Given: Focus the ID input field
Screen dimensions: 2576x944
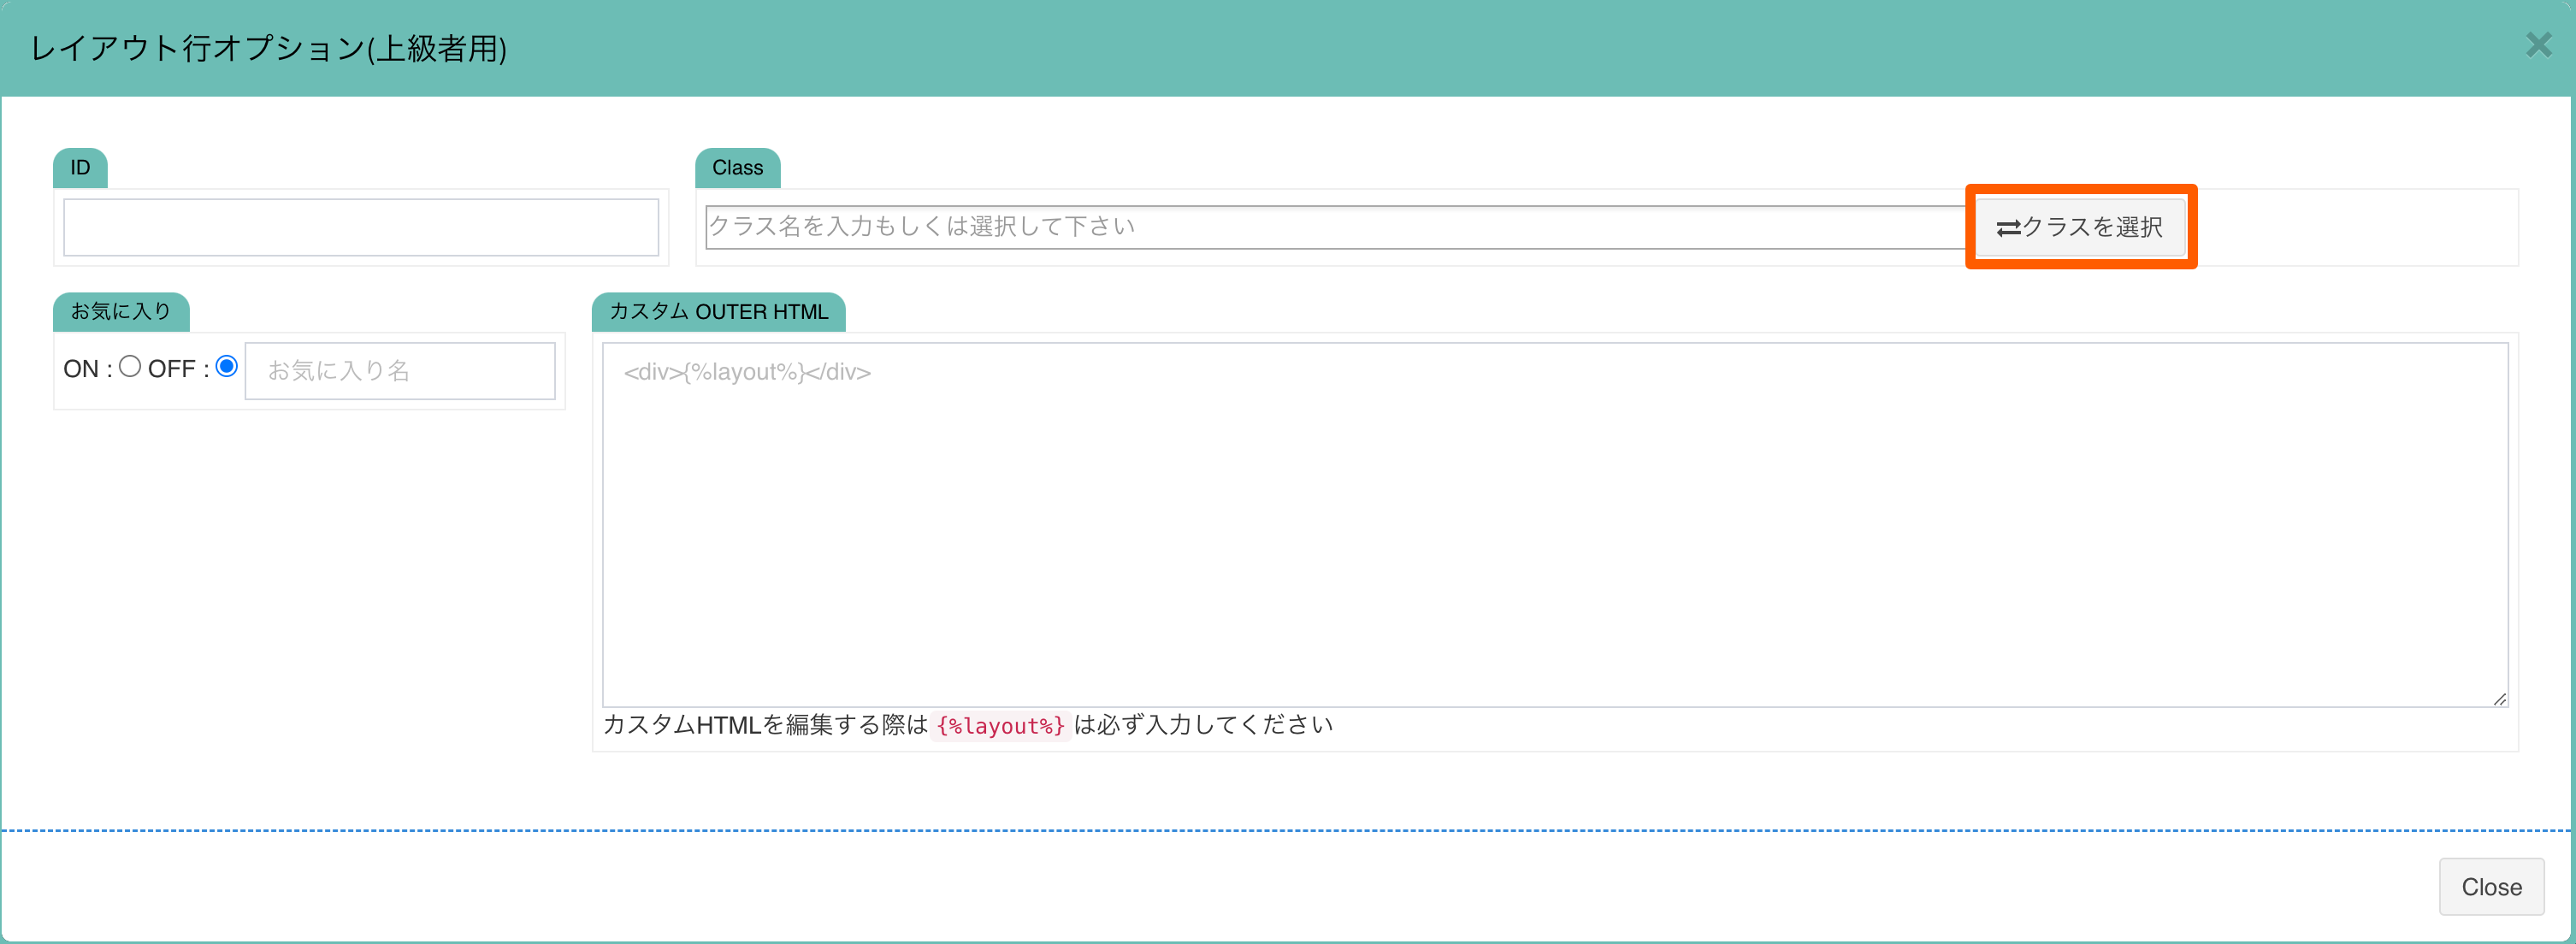Looking at the screenshot, I should click(361, 227).
